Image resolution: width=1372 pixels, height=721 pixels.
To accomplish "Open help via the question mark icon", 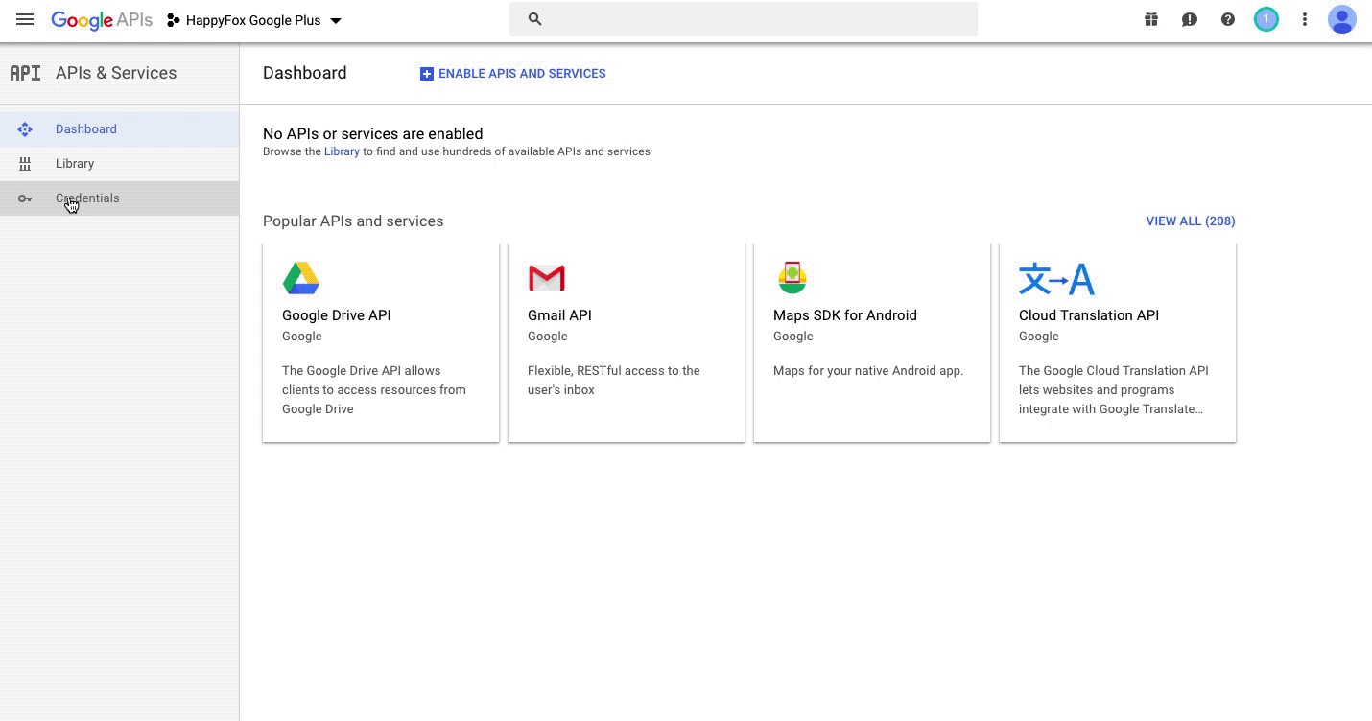I will click(1227, 19).
